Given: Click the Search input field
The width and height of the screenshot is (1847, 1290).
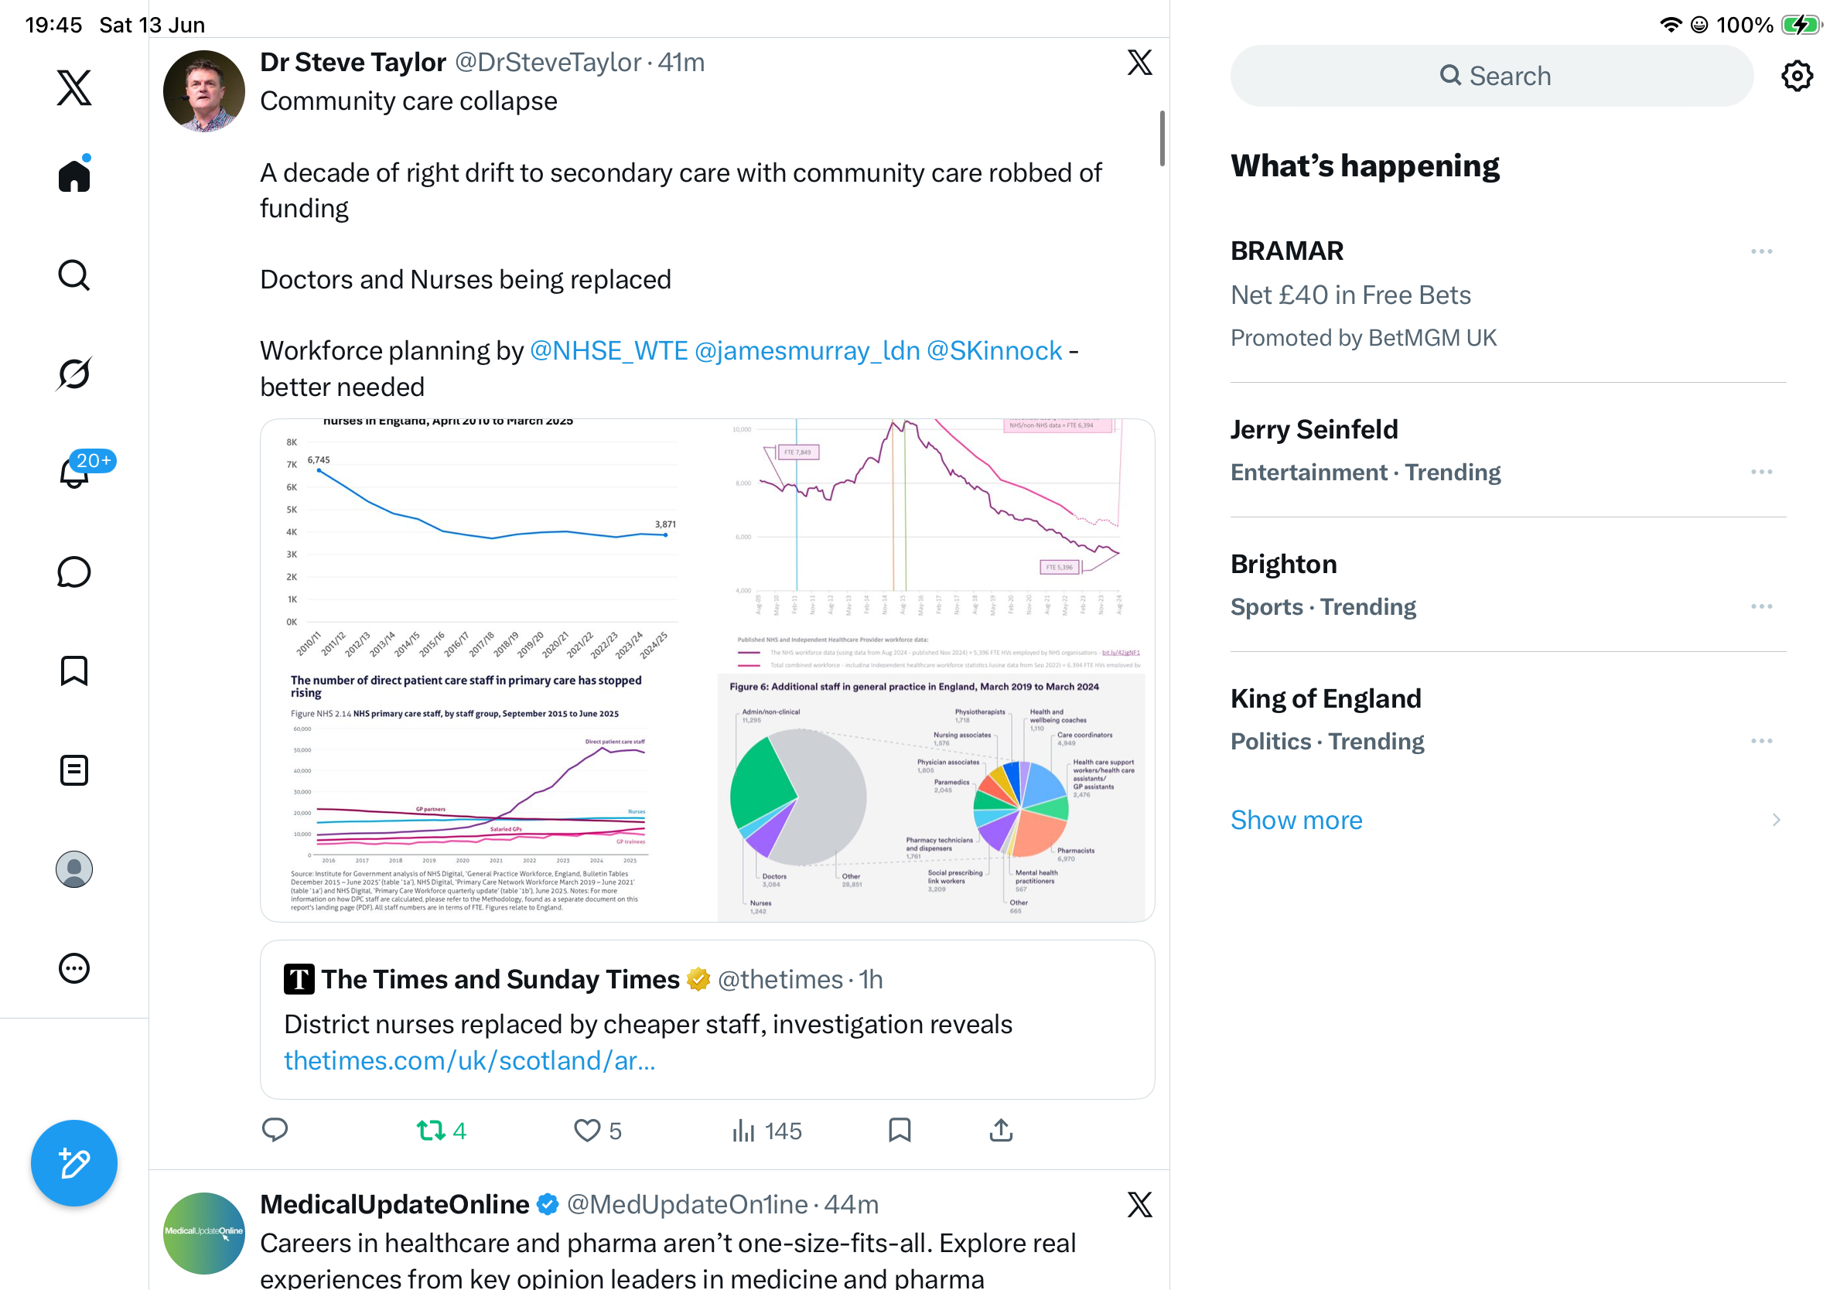Looking at the screenshot, I should tap(1490, 76).
